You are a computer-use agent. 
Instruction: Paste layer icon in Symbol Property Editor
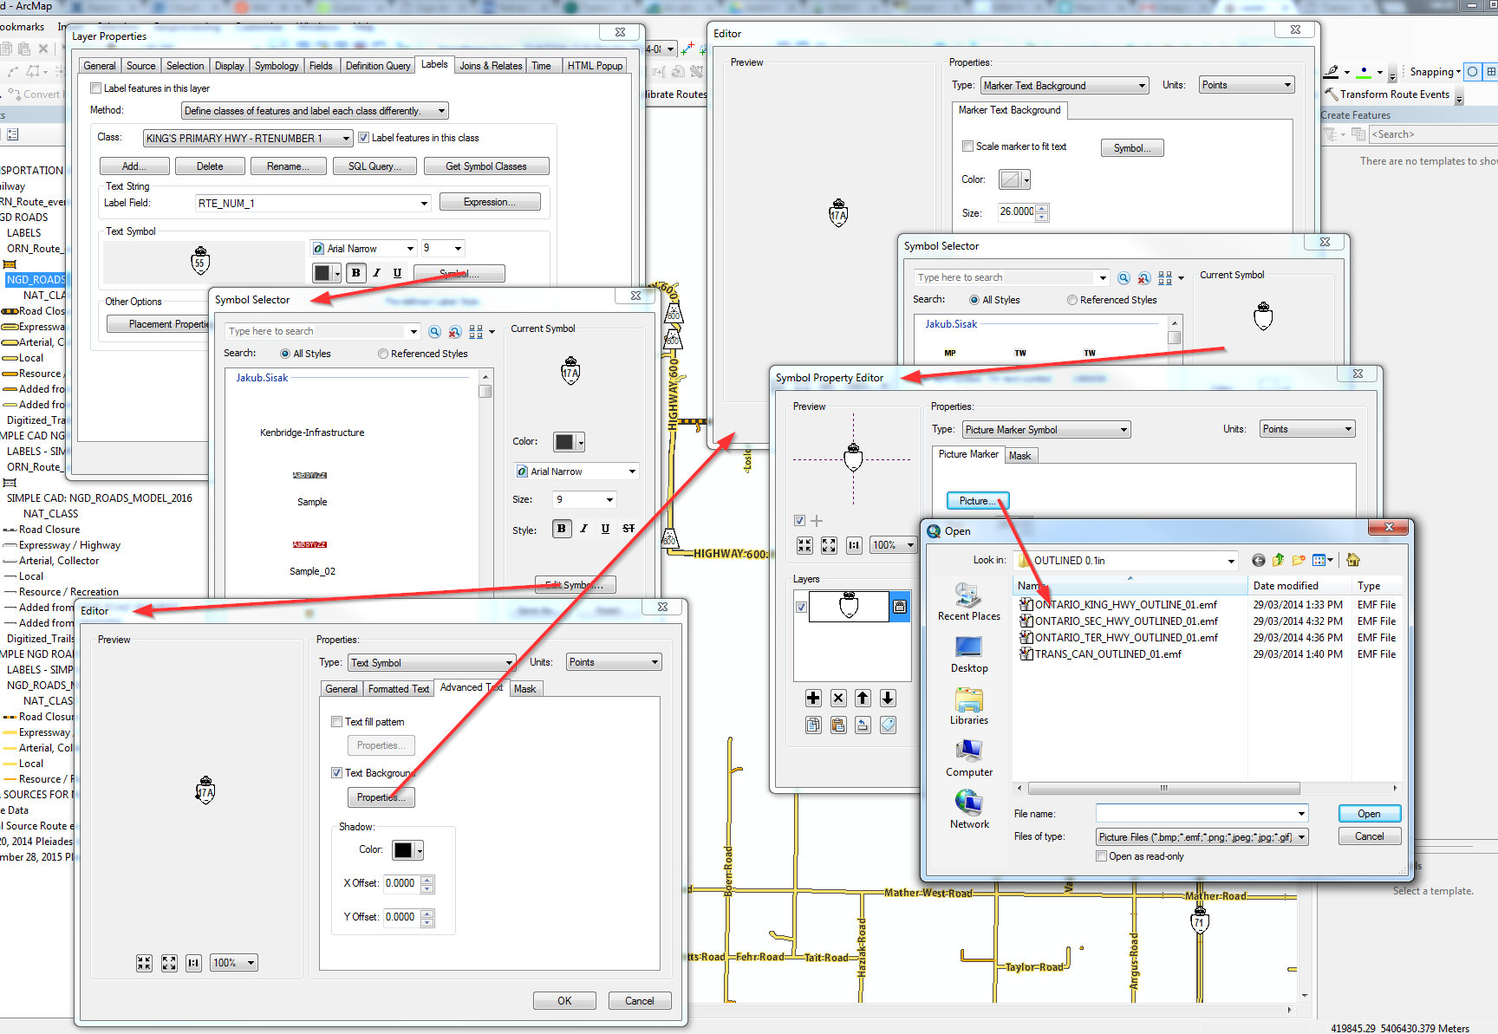click(838, 725)
